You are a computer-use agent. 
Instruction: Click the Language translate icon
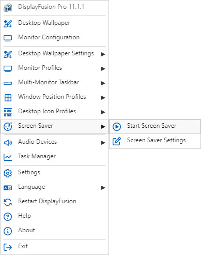(x=8, y=188)
